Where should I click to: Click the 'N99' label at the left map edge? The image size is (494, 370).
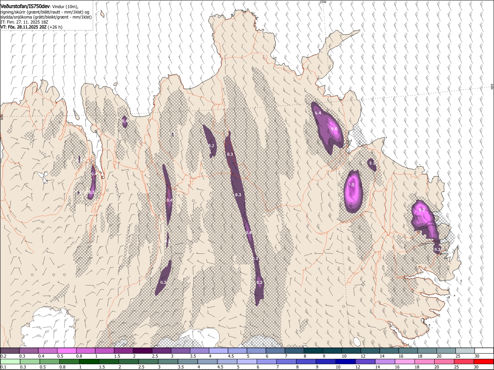tap(2, 116)
